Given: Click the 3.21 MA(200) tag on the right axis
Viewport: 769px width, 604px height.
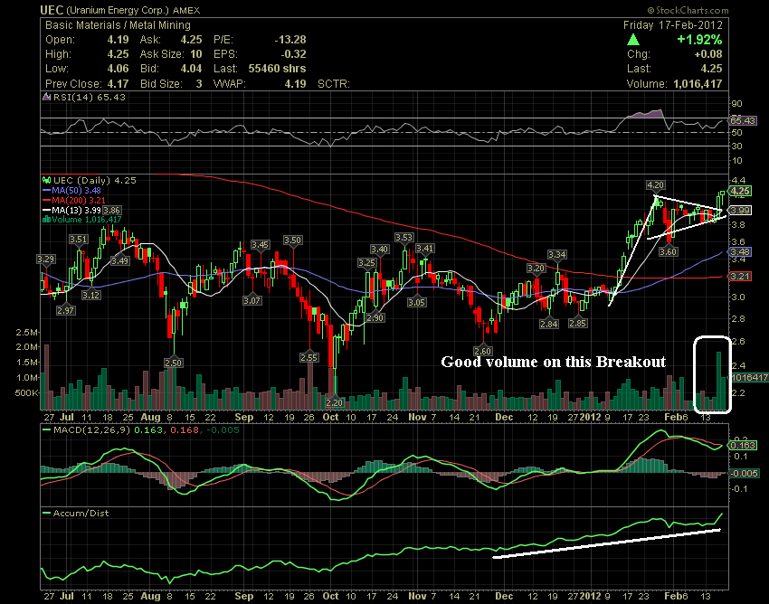Looking at the screenshot, I should point(740,277).
